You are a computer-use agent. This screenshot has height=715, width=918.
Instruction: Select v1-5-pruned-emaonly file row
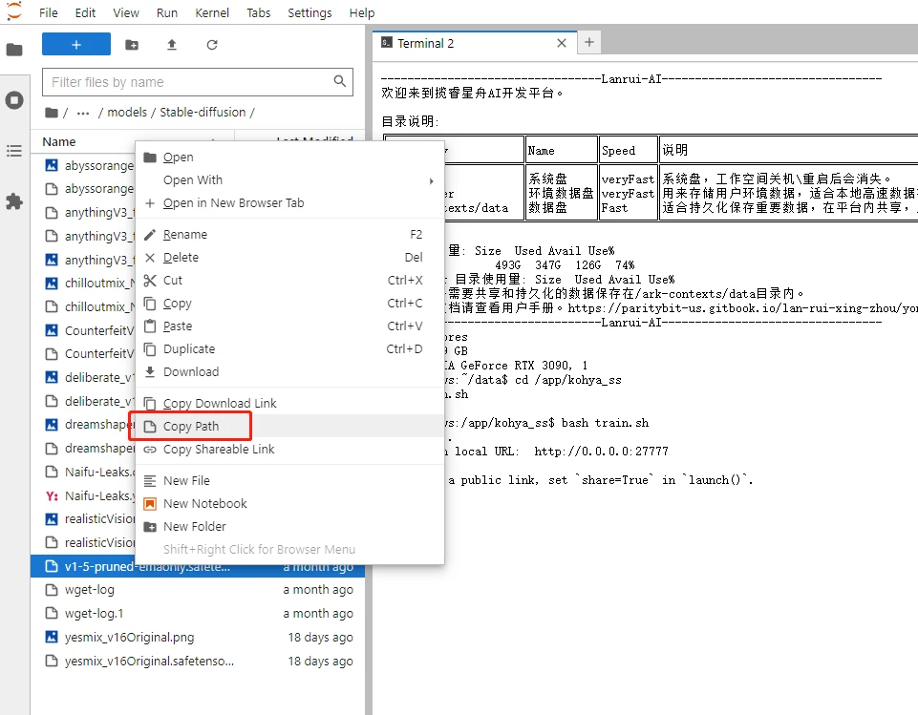[198, 566]
